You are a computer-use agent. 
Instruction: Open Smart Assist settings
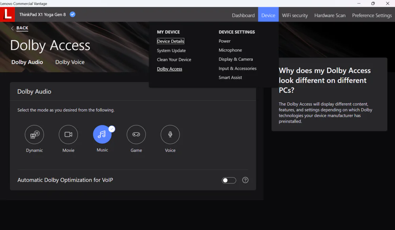pos(230,77)
